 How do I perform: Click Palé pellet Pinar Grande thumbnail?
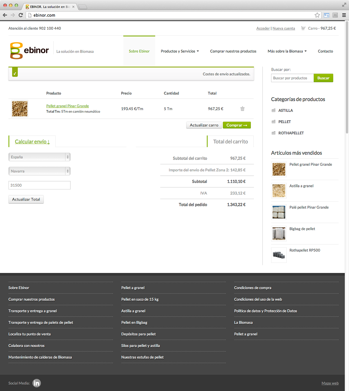pyautogui.click(x=279, y=212)
